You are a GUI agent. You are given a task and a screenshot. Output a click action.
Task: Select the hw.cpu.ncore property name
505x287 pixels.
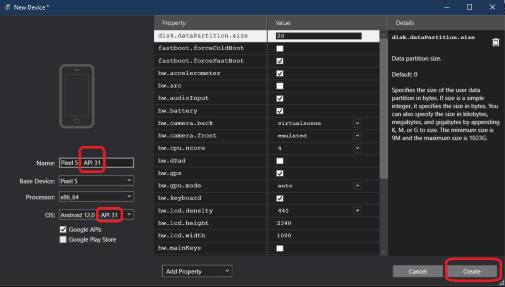(181, 148)
